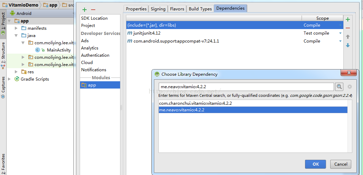The height and width of the screenshot is (175, 363).
Task: Move dependency down with blue arrow
Action: pyautogui.click(x=347, y=46)
